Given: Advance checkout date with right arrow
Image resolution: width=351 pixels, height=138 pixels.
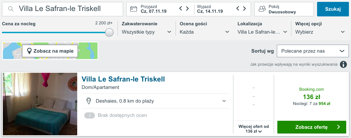Looking at the screenshot, I should tap(245, 8).
